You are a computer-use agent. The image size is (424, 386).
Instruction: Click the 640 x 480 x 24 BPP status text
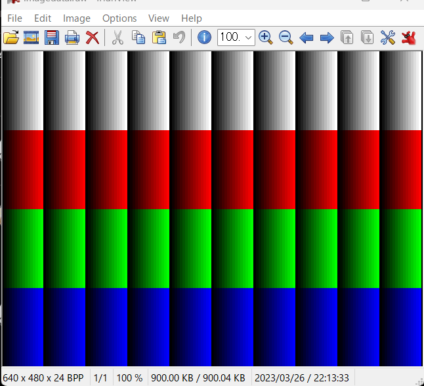[43, 377]
